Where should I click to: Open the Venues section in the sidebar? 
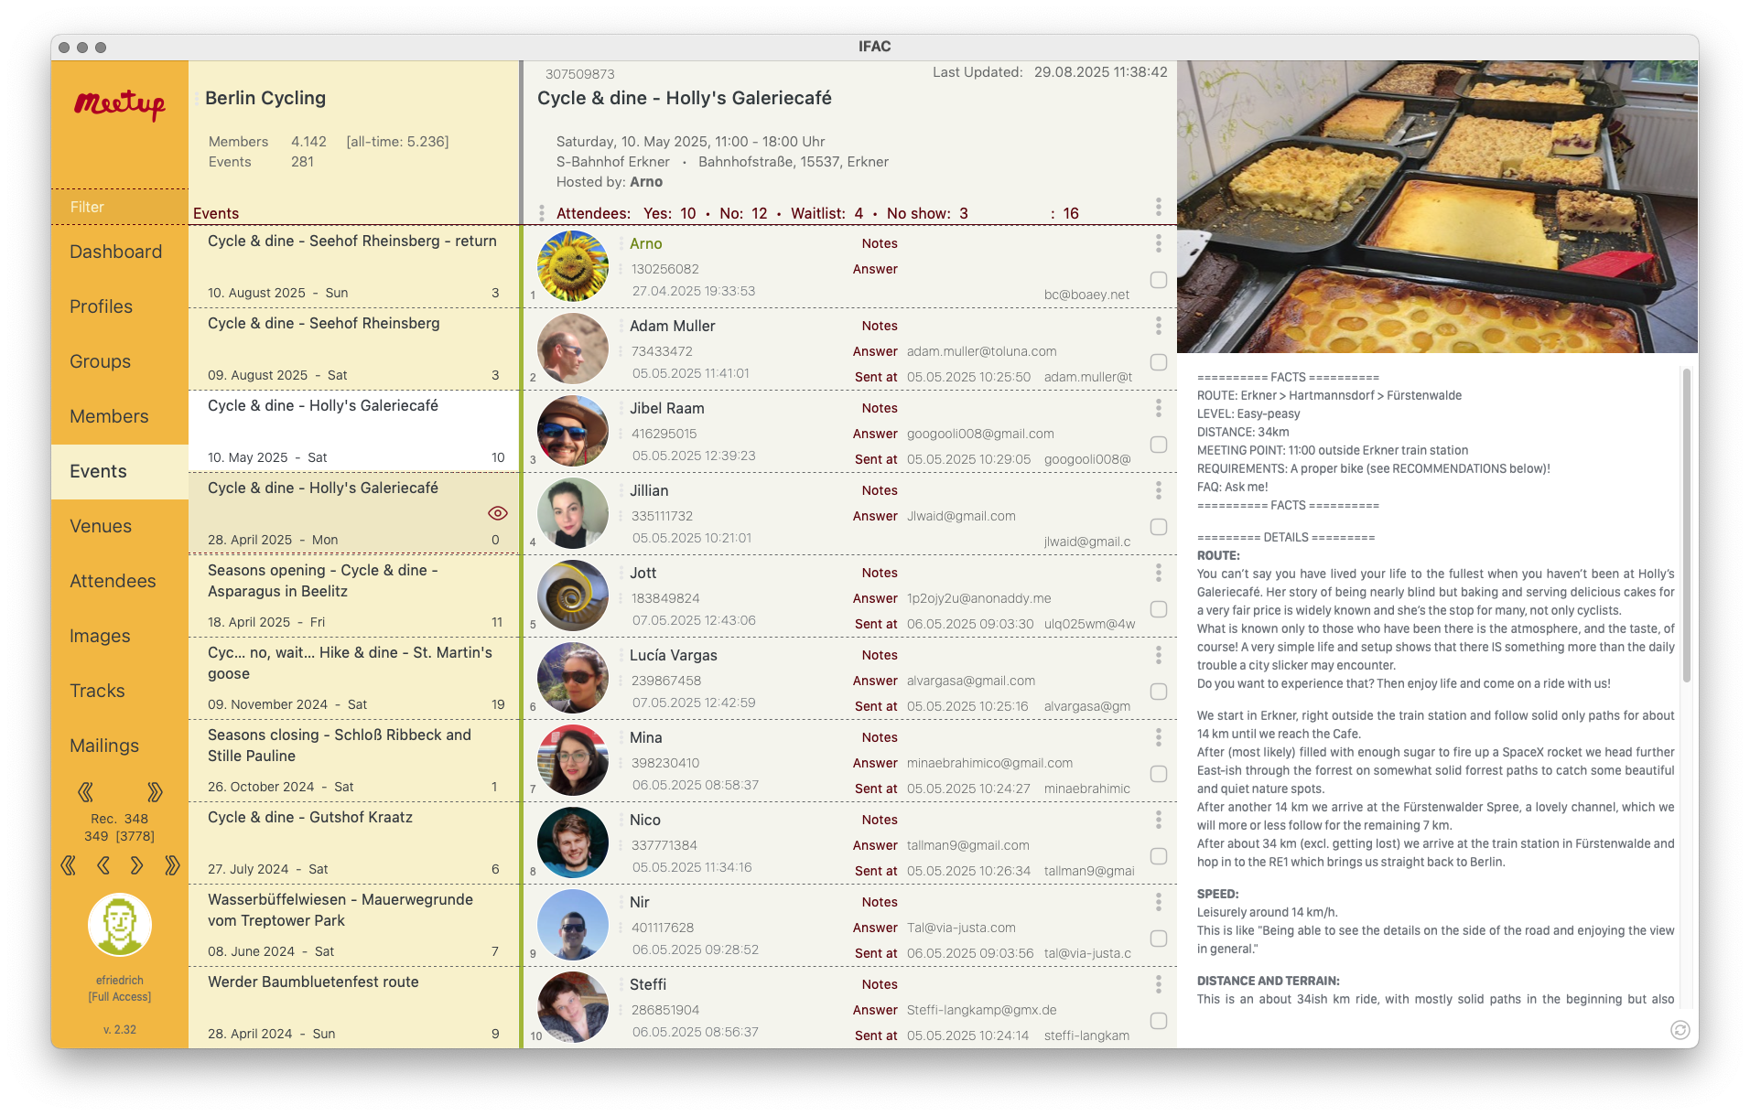101,526
